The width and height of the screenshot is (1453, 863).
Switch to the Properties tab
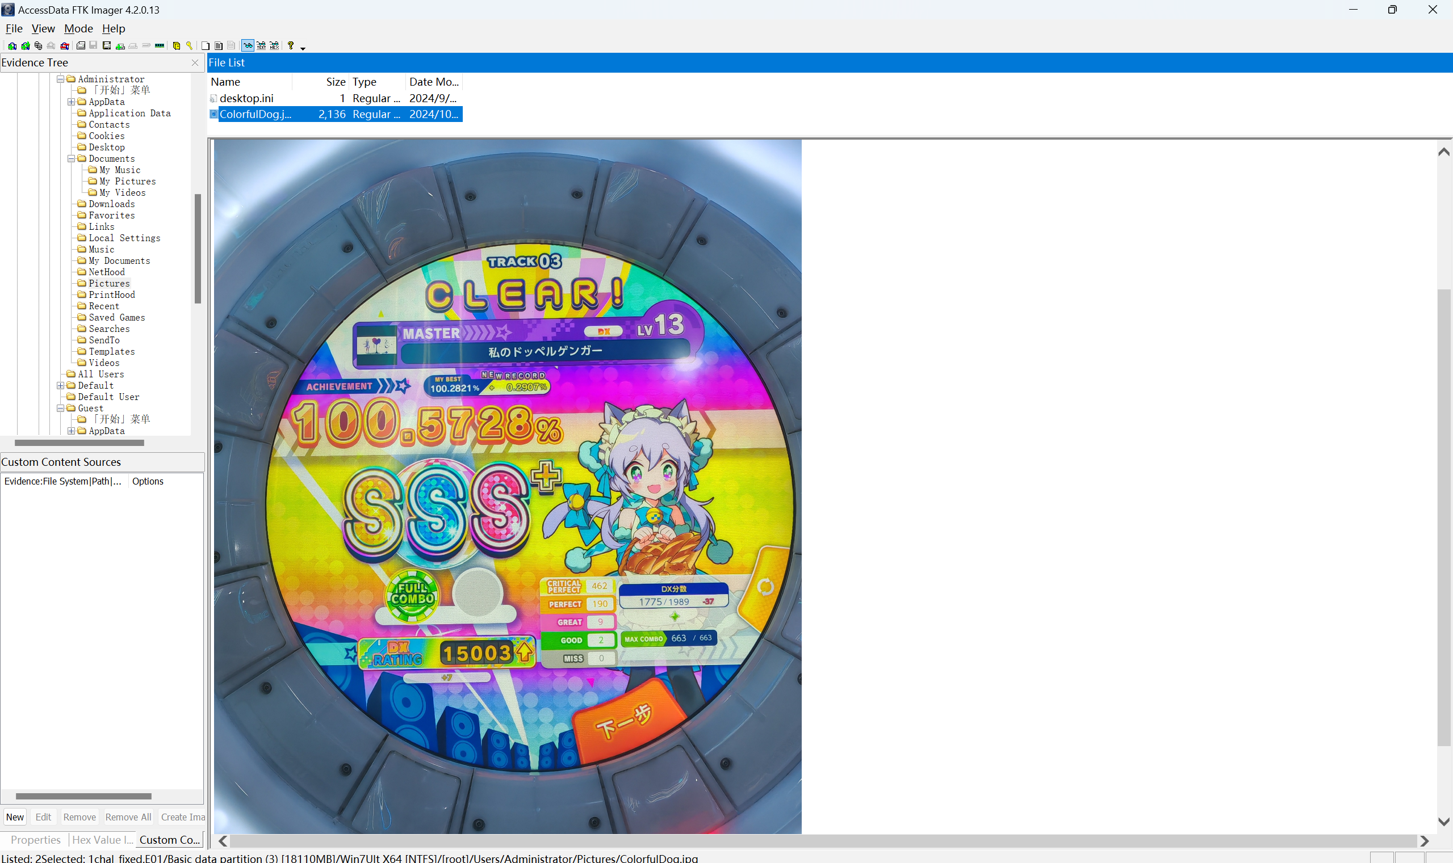[x=36, y=840]
